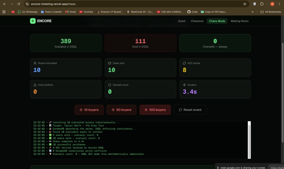Open NeetCode All bookmark
Screen dimensions: 284x169
click(x=140, y=12)
